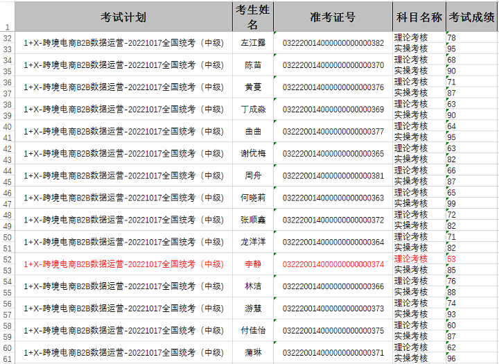Click exam plan cell in 周舟's row
The image size is (499, 364).
(x=123, y=175)
